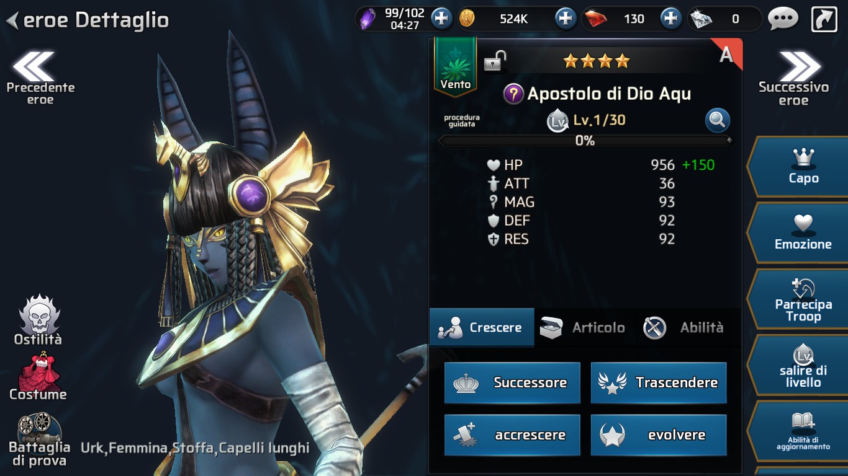Go back via the eroe Dettaglio arrow
Viewport: 848px width, 476px height.
[12, 20]
